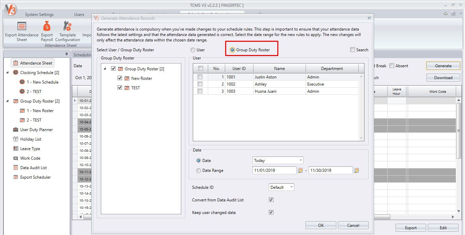Image resolution: width=465 pixels, height=235 pixels.
Task: Open Schedule ID Default dropdown
Action: pos(292,187)
